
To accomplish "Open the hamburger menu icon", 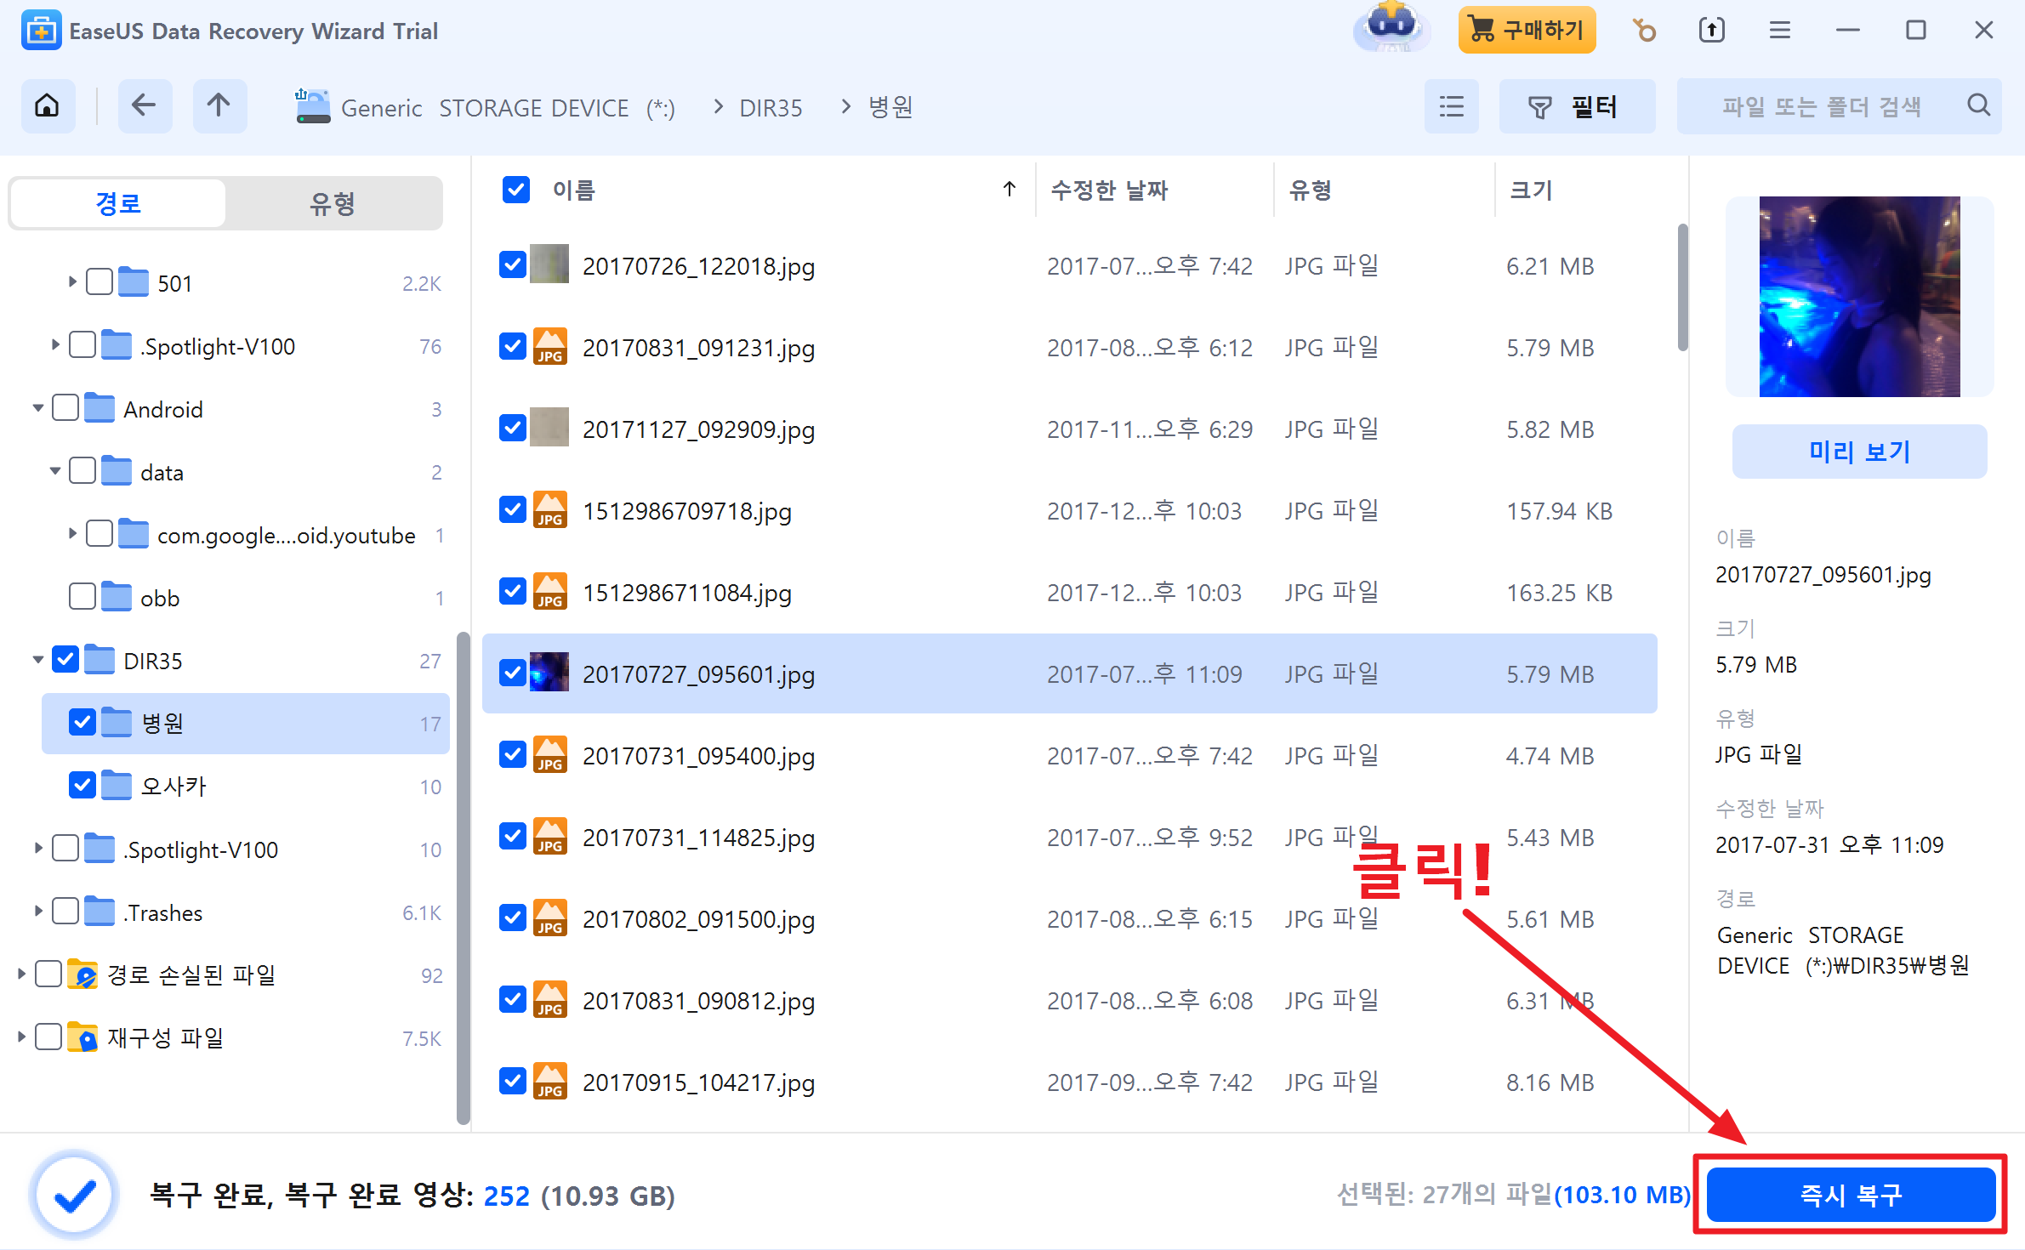I will point(1779,31).
